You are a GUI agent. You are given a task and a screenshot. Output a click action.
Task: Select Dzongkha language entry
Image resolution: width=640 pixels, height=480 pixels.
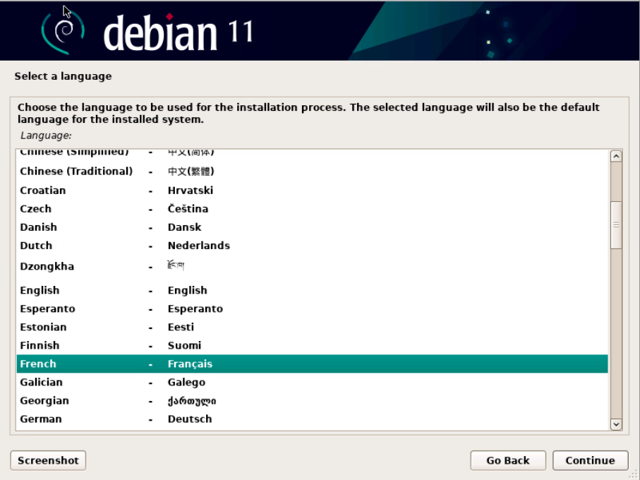point(47,266)
